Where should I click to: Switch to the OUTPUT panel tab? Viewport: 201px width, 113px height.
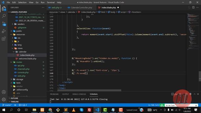(65, 94)
